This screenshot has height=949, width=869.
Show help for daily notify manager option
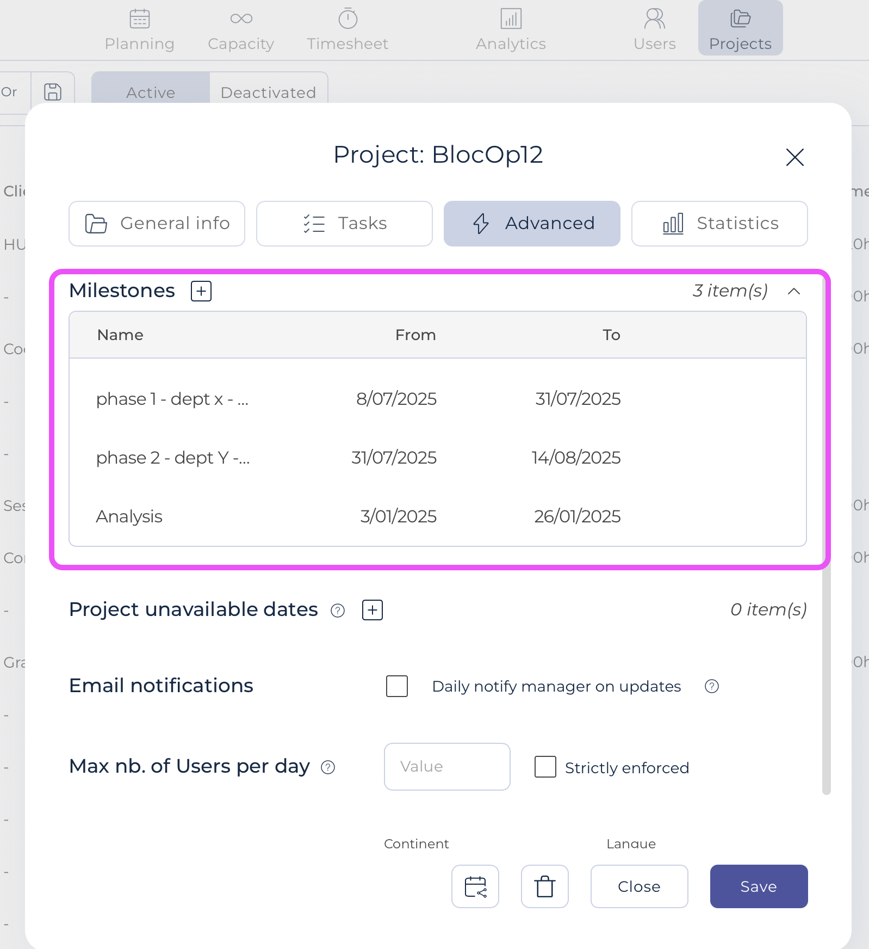click(x=711, y=686)
